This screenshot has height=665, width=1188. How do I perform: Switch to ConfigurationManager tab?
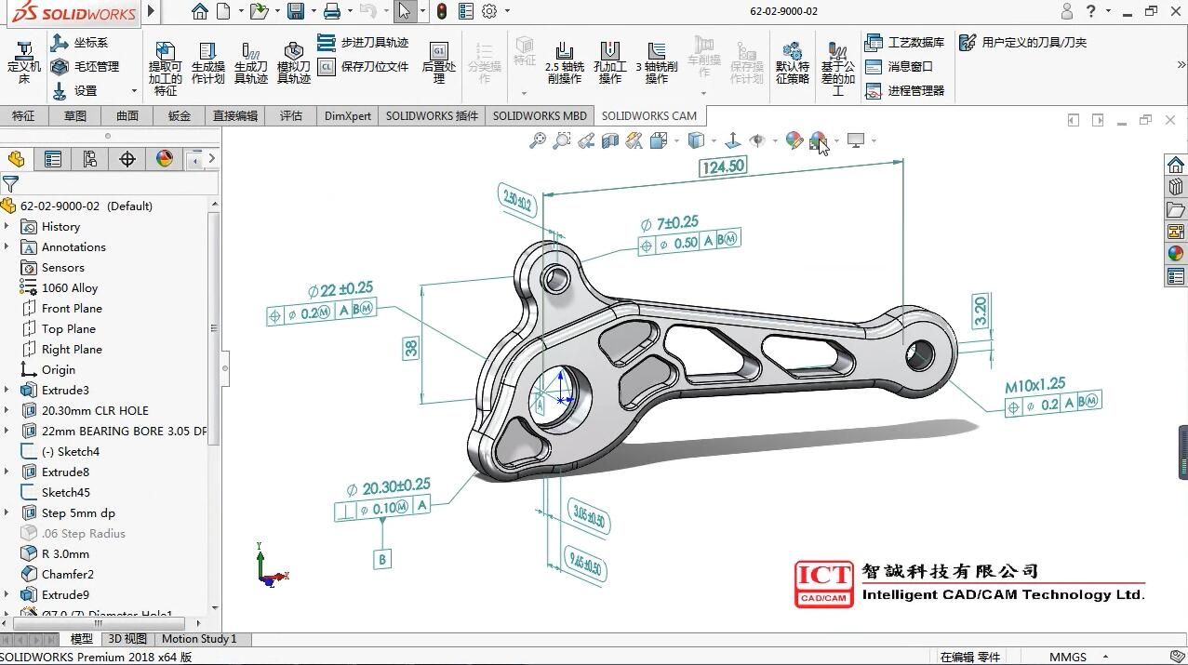click(90, 159)
